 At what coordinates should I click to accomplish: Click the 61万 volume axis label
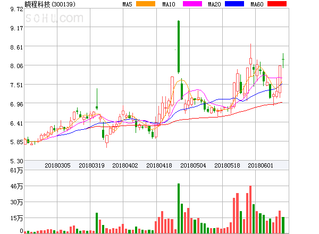[x=16, y=170]
